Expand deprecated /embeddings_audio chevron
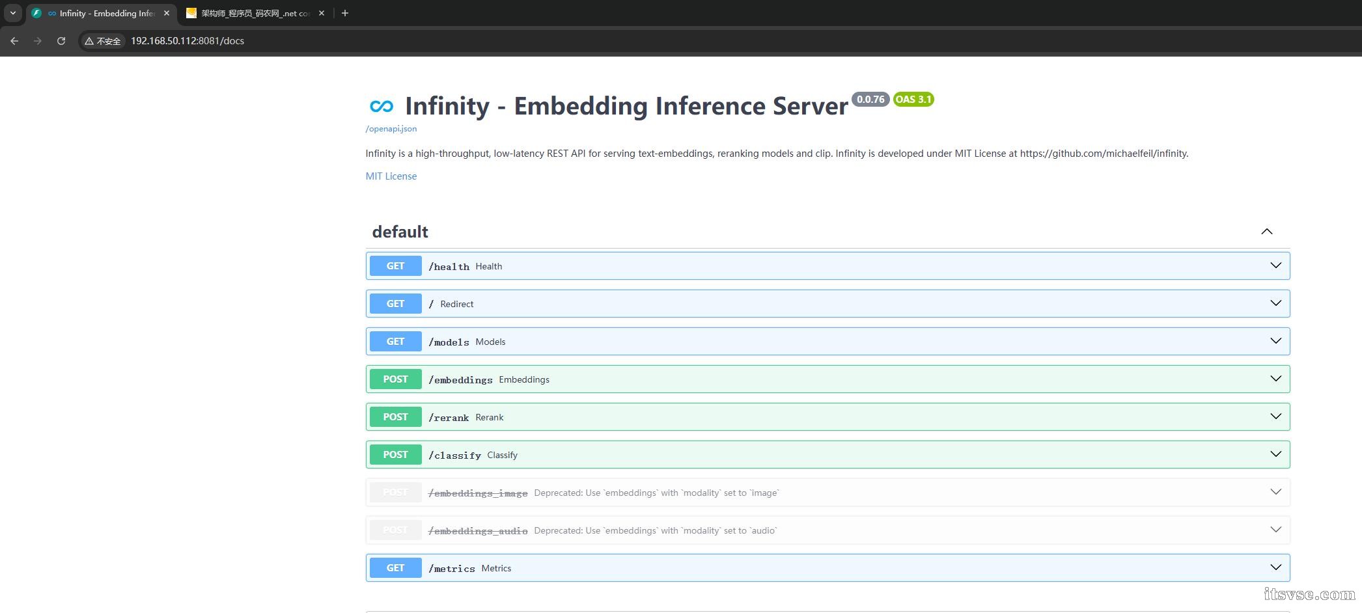Screen dimensions: 1362x613 [1276, 530]
